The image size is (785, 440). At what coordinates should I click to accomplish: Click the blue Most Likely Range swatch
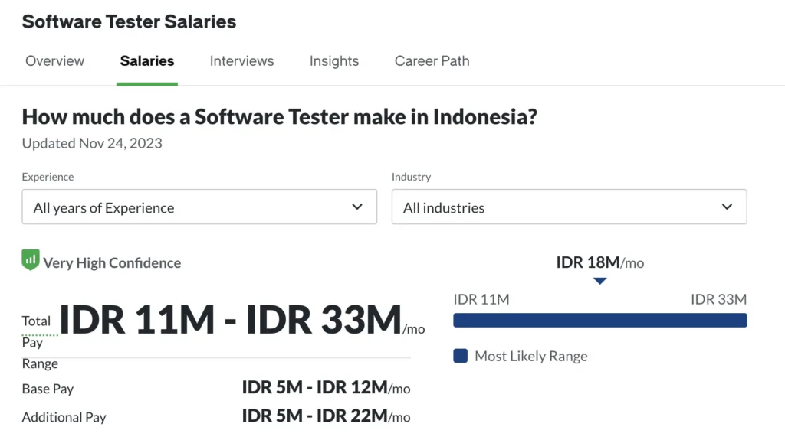[461, 356]
